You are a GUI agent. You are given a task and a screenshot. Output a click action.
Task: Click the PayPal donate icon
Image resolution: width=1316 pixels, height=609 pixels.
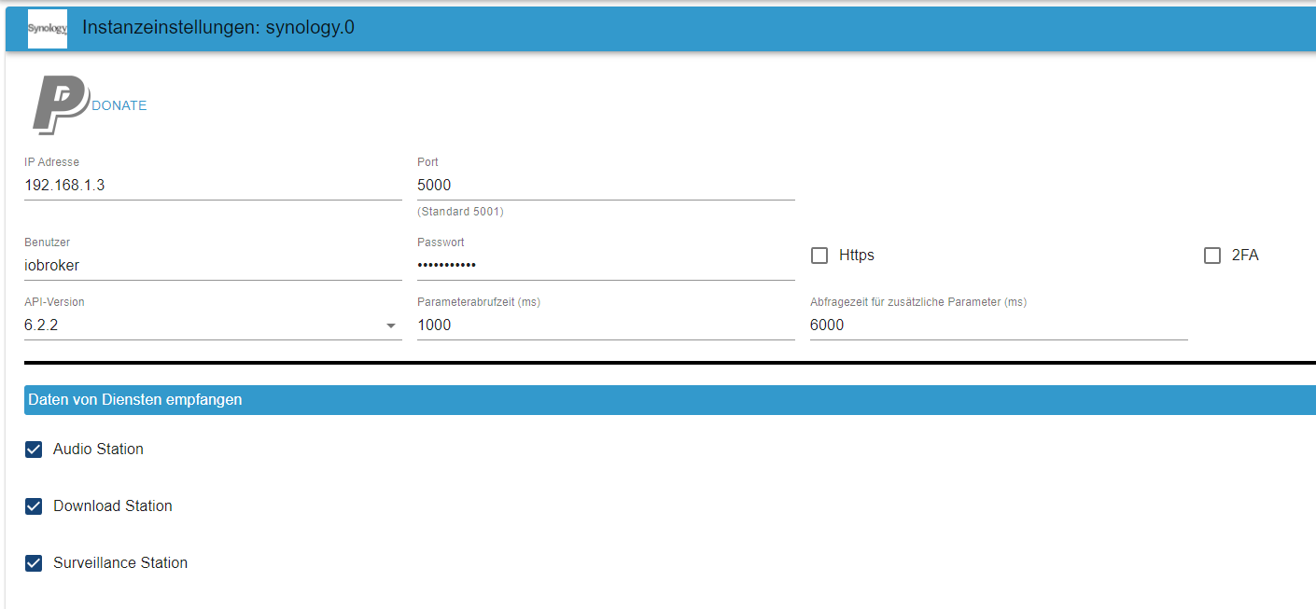point(61,105)
